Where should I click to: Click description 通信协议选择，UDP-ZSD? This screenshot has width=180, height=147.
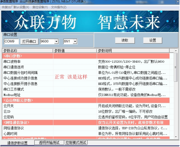point(133,128)
